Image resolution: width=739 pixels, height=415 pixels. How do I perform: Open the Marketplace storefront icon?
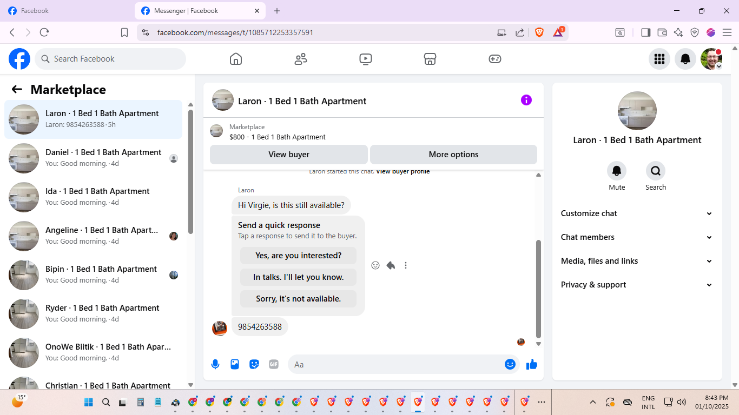(x=430, y=59)
